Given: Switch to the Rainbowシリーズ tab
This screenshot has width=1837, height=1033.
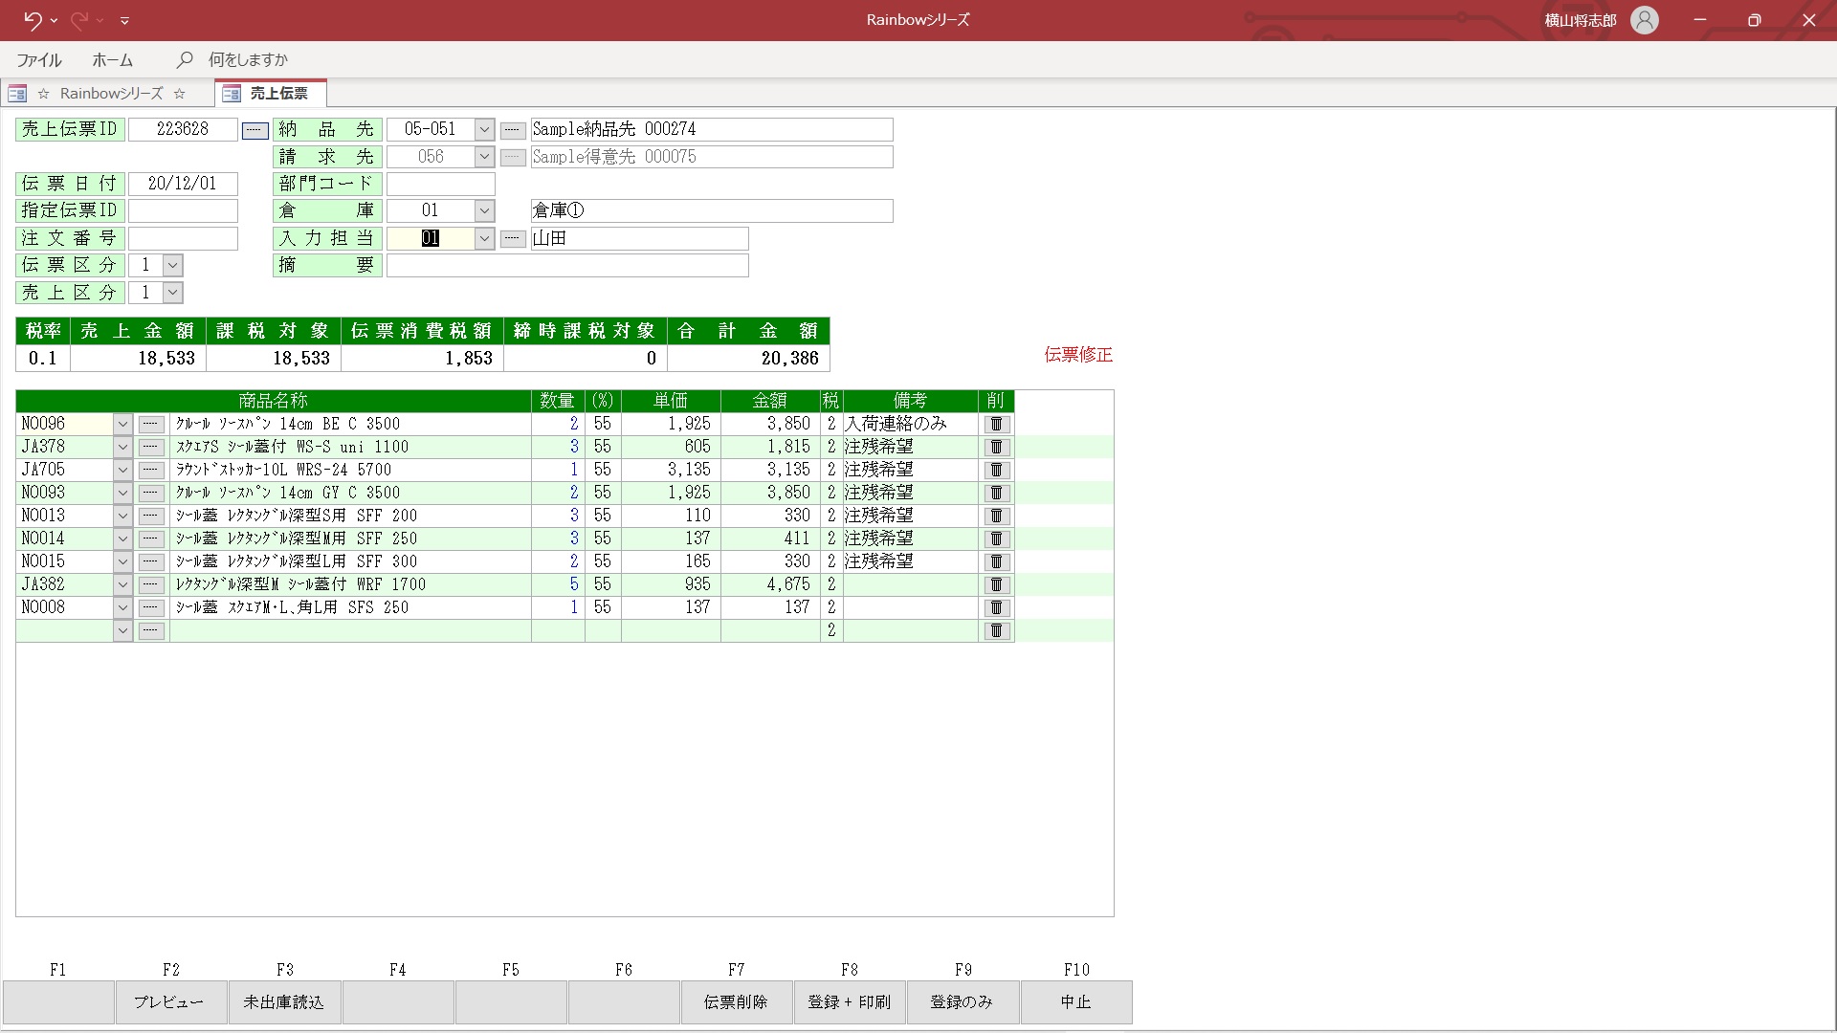Looking at the screenshot, I should [110, 93].
